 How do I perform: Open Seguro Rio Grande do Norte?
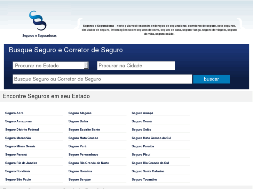89,163
